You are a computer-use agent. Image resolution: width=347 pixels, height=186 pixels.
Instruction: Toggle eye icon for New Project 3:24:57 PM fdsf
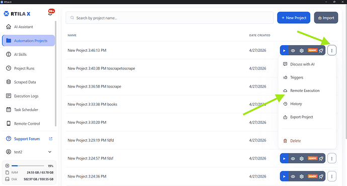pos(293,158)
